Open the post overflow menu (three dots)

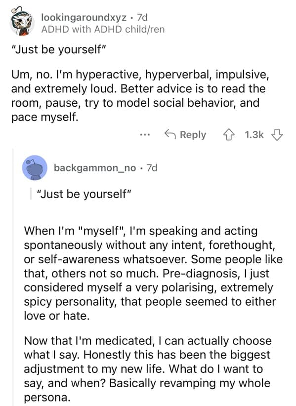145,134
